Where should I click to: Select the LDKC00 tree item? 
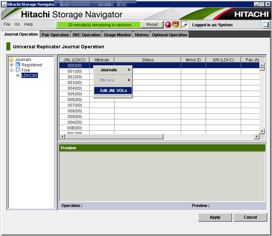tap(29, 76)
